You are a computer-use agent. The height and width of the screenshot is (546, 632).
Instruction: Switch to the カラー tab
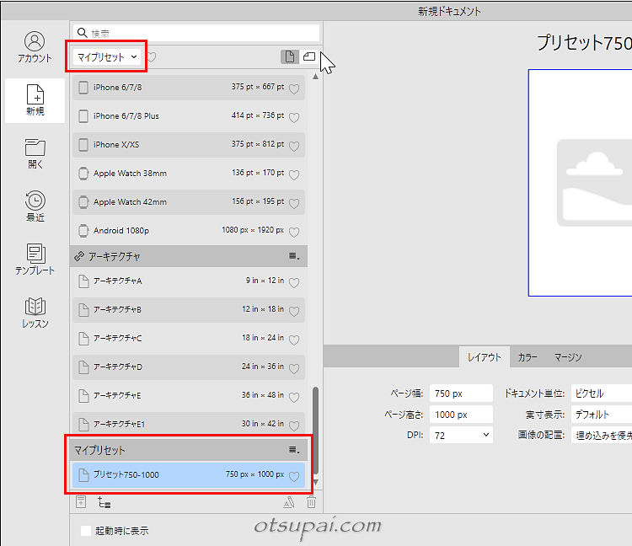pos(528,357)
